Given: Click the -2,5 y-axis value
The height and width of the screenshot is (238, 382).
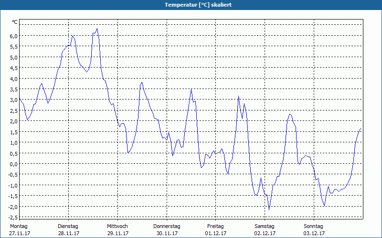Looking at the screenshot, I should (13, 217).
